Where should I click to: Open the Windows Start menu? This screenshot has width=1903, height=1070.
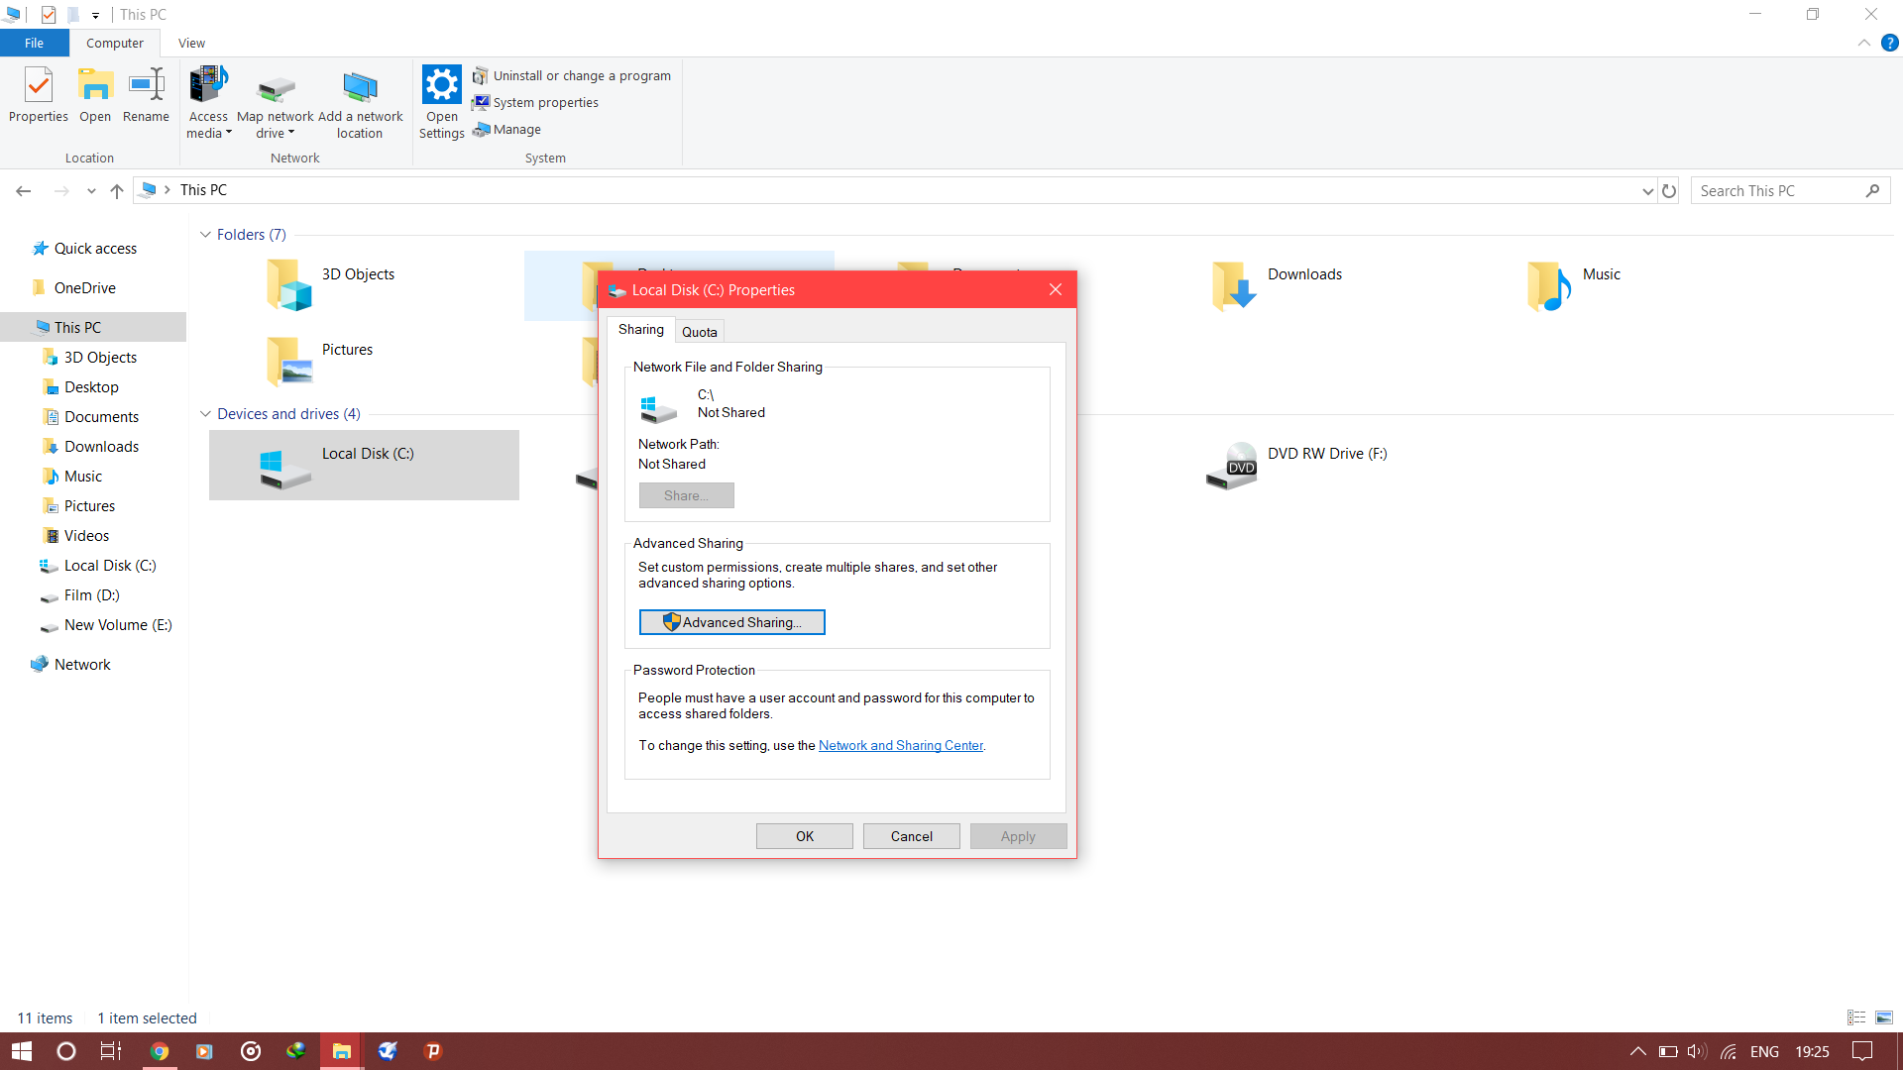tap(22, 1051)
